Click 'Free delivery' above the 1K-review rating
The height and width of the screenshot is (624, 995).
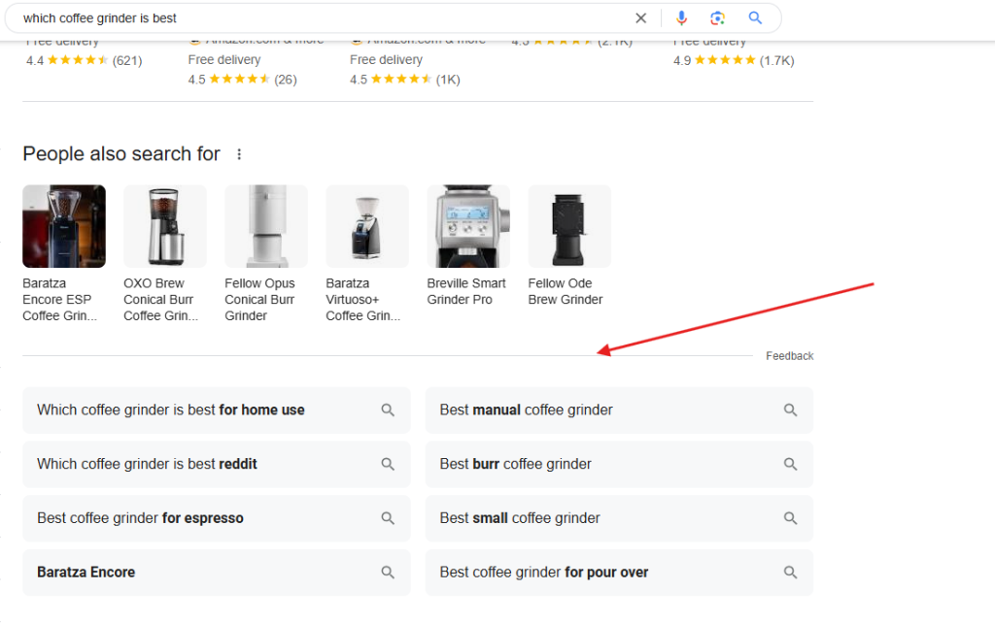387,59
